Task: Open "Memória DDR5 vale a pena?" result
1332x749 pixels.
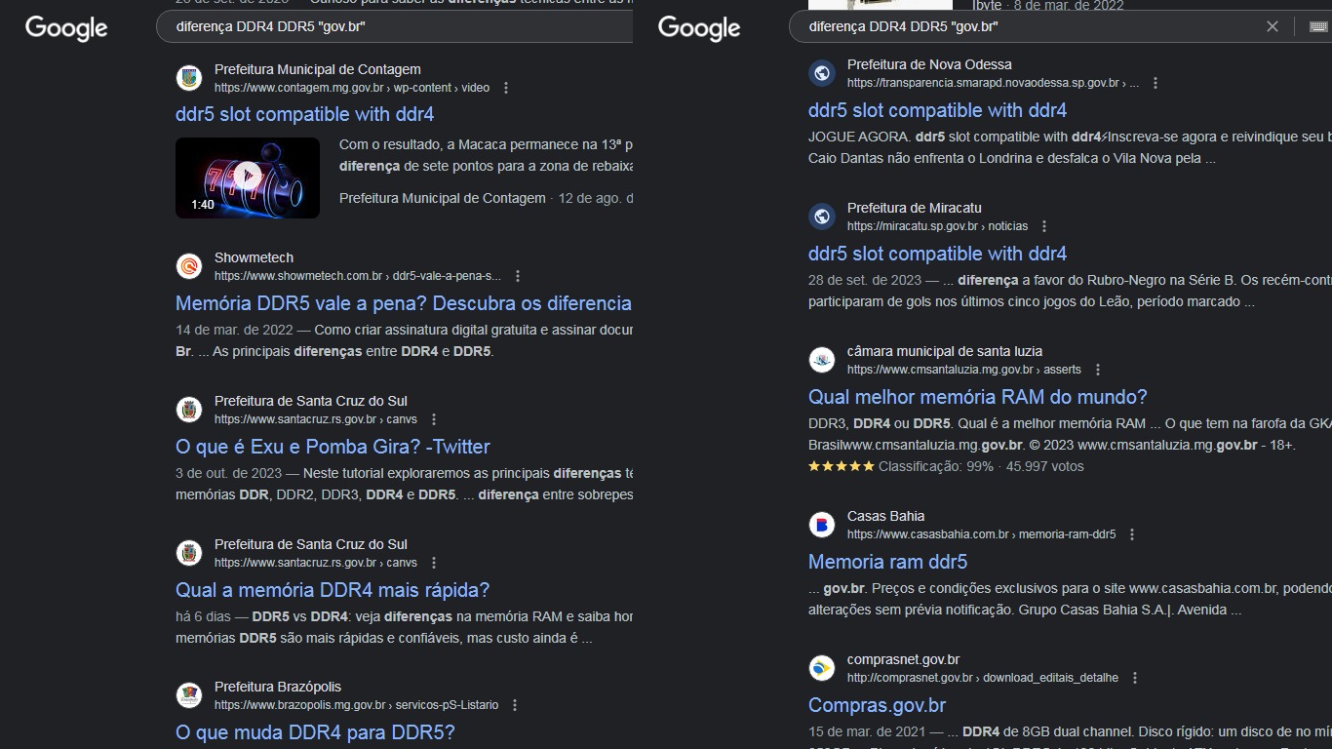Action: coord(403,303)
